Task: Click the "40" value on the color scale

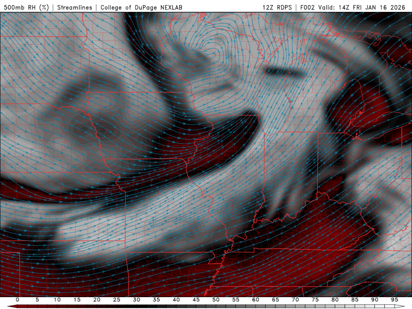Action: tap(176, 300)
